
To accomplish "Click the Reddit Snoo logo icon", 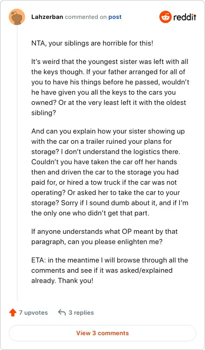I will click(166, 17).
